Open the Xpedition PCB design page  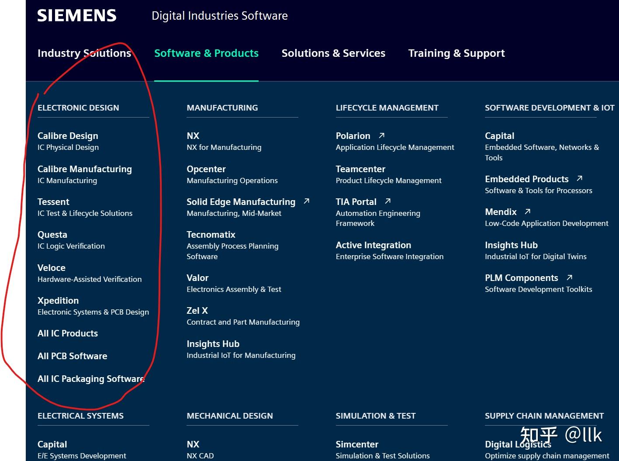click(x=58, y=300)
